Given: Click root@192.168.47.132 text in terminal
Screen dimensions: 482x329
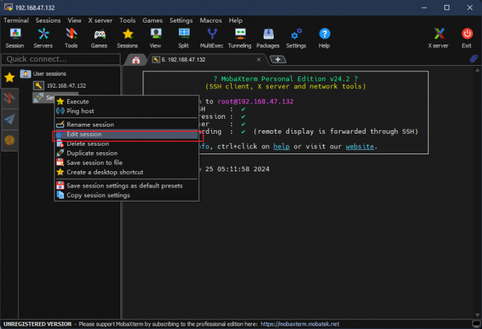Looking at the screenshot, I should [x=255, y=102].
